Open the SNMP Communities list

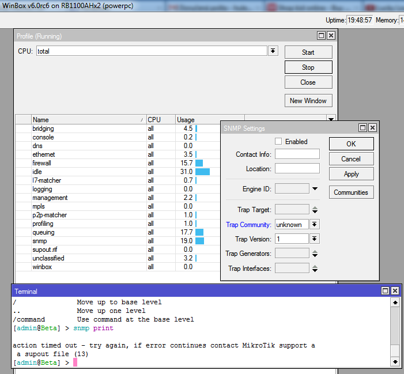(x=351, y=192)
